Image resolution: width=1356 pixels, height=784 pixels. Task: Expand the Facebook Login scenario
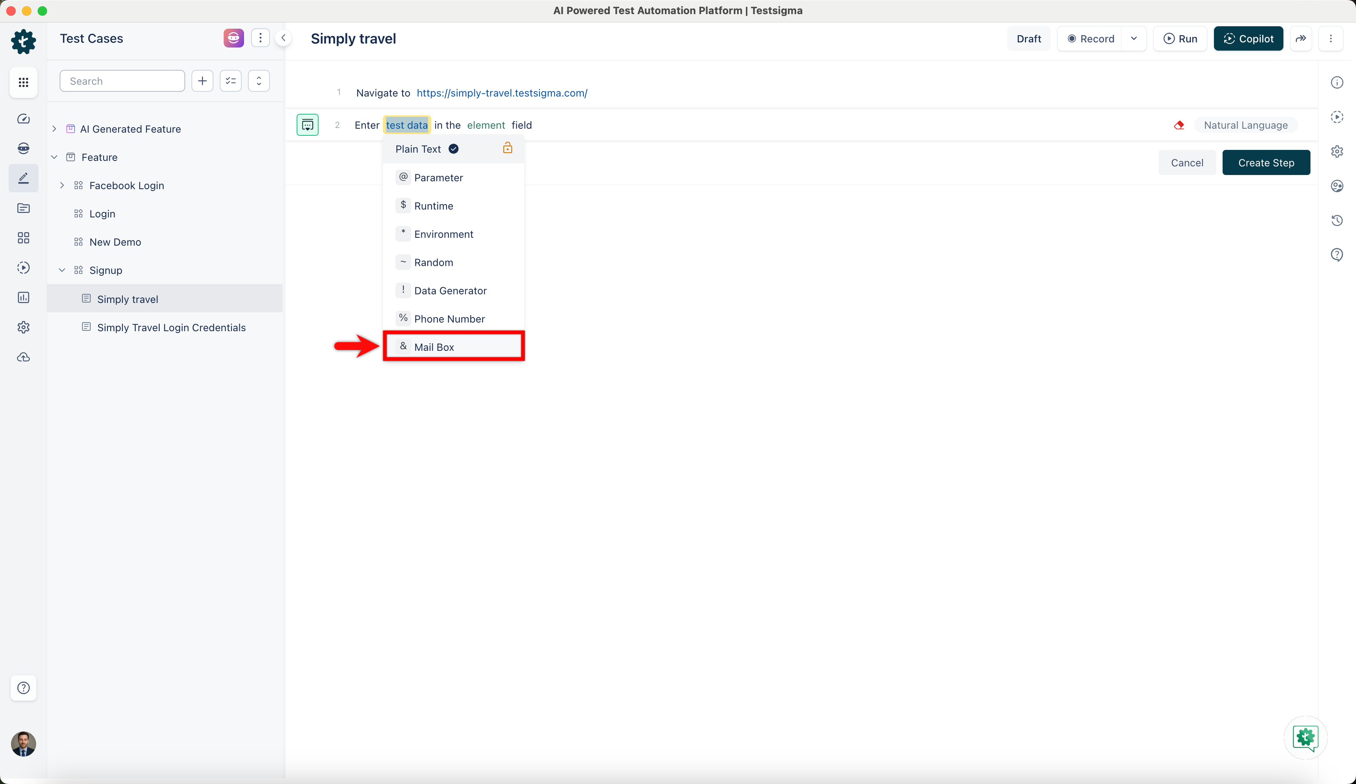coord(62,186)
